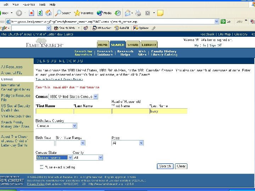Open US Social Security Death Index link
This screenshot has height=191, width=255.
click(16, 108)
